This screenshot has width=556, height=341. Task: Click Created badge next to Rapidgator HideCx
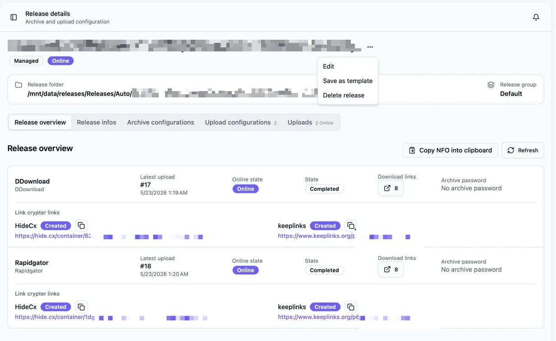[56, 307]
